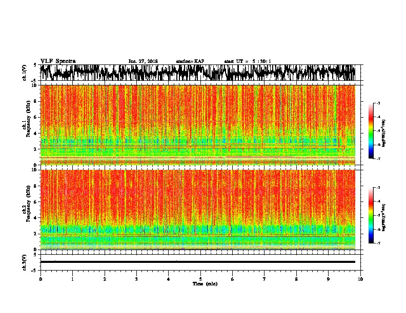This screenshot has height=313, width=406.
Task: Click the ch.1 spectrogram color scale bar
Action: [371, 131]
